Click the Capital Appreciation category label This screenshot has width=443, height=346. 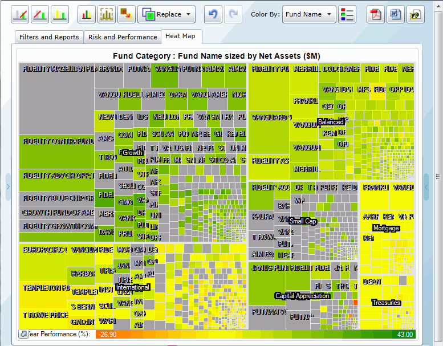click(302, 296)
